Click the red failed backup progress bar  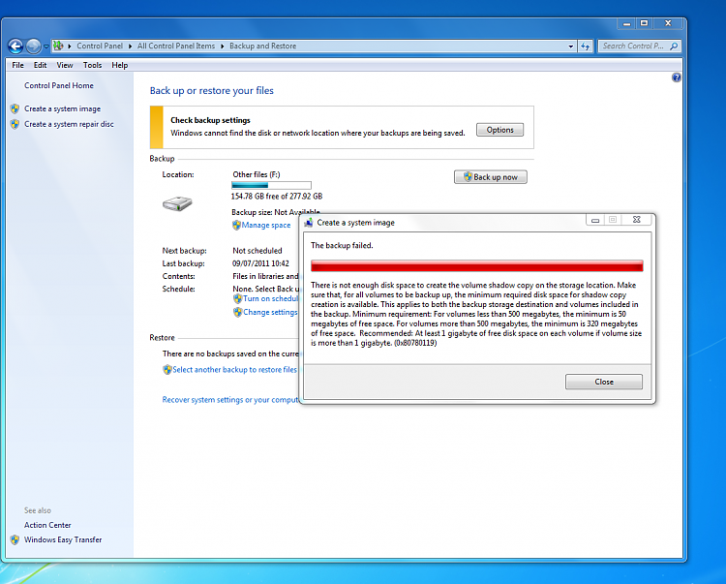coord(477,265)
